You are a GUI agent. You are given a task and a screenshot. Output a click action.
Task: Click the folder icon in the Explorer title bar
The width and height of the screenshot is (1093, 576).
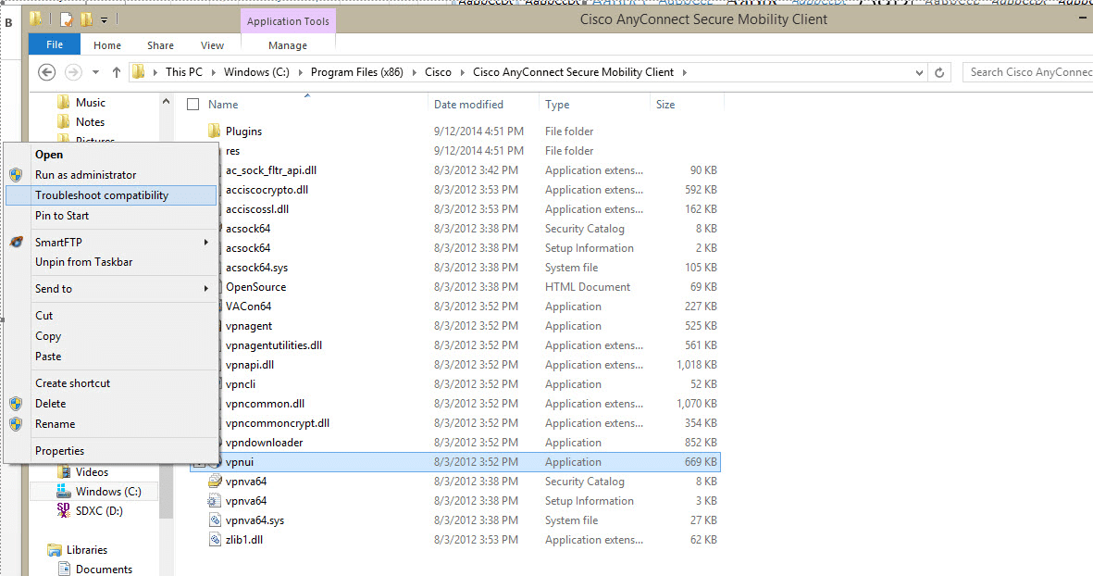click(x=35, y=19)
